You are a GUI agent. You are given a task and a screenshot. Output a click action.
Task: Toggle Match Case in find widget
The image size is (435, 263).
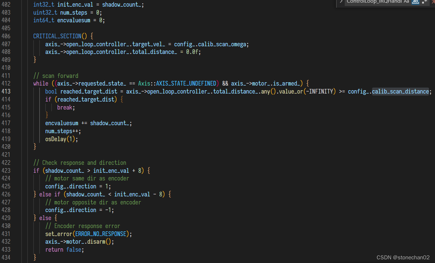pyautogui.click(x=406, y=2)
